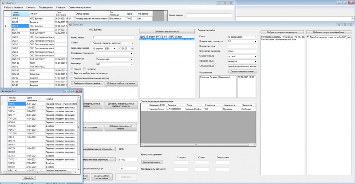355x184 pixels.
Task: Open the Менеджер dropdown
Action: click(x=132, y=64)
